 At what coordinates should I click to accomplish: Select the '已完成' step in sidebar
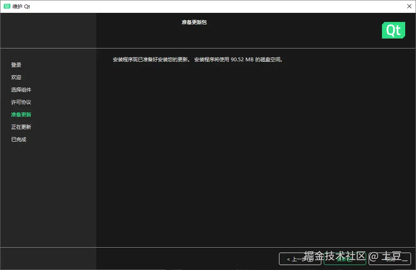point(19,140)
